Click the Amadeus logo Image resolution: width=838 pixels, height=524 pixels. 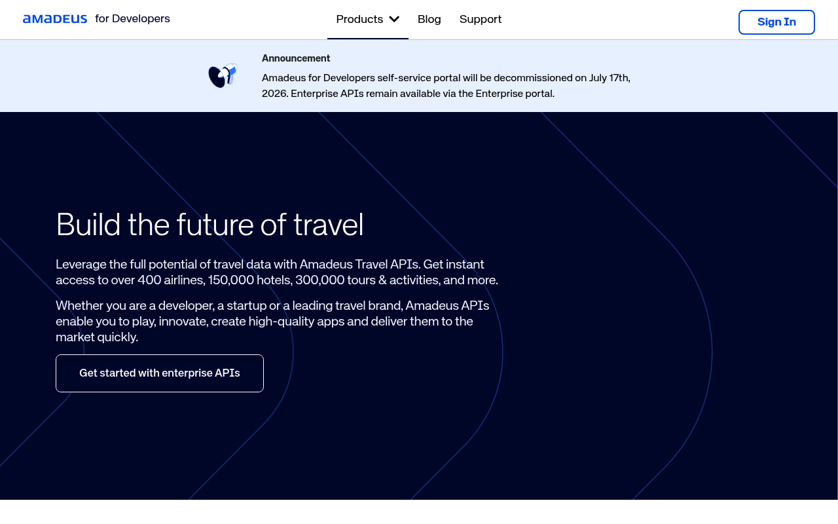pos(55,19)
